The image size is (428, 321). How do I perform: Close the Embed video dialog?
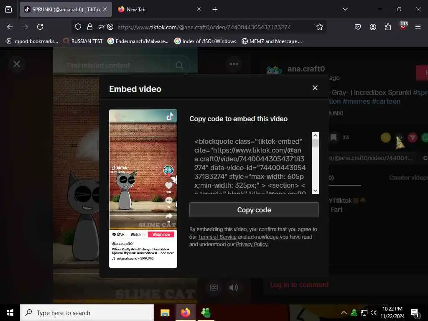click(315, 88)
